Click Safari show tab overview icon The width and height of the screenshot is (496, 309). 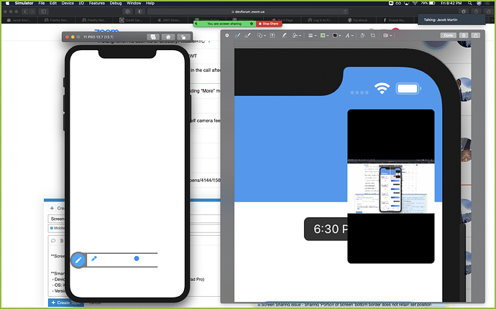pos(488,11)
